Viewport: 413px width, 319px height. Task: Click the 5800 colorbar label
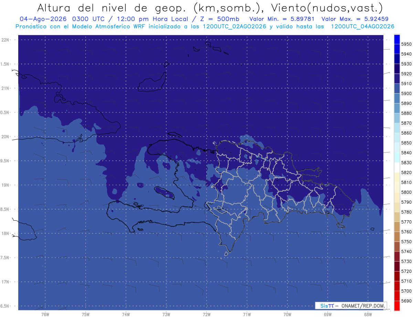406,192
